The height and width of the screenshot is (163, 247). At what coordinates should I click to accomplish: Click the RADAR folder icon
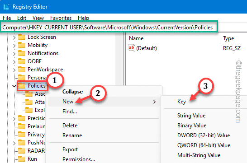pos(22,151)
